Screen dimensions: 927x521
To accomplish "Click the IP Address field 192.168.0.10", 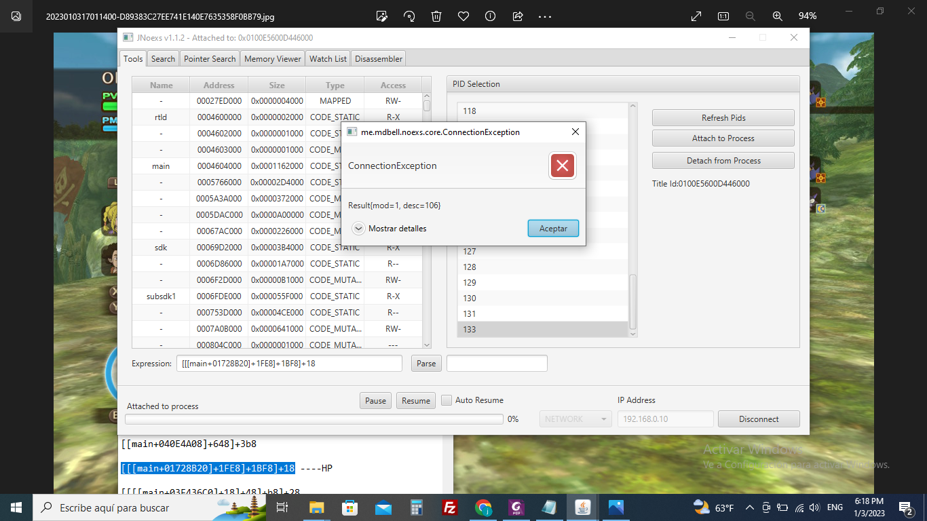I will click(666, 419).
